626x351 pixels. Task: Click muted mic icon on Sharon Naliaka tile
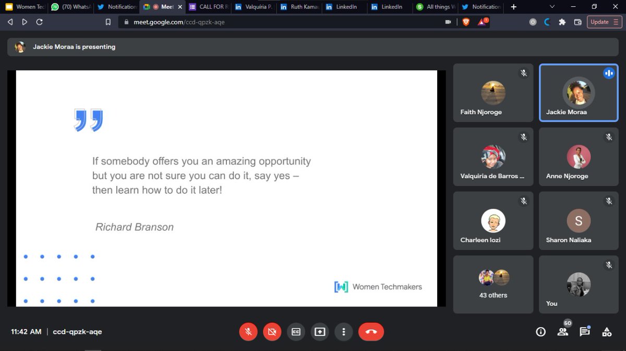tap(609, 201)
